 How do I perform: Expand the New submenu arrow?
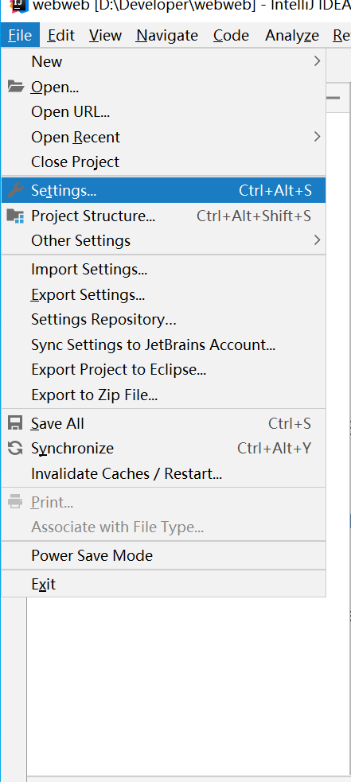pos(317,61)
